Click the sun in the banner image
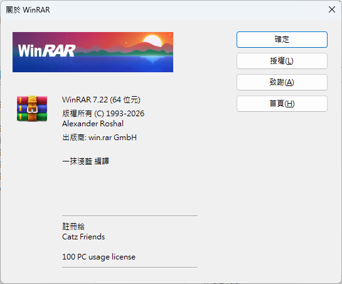Screen dimensions: 342x284 pyautogui.click(x=152, y=41)
